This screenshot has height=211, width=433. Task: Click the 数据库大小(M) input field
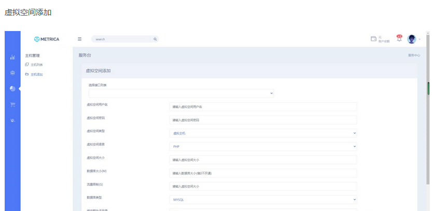point(263,173)
